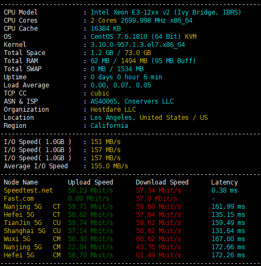
Task: Click the Upload Speed column header
Action: point(91,182)
